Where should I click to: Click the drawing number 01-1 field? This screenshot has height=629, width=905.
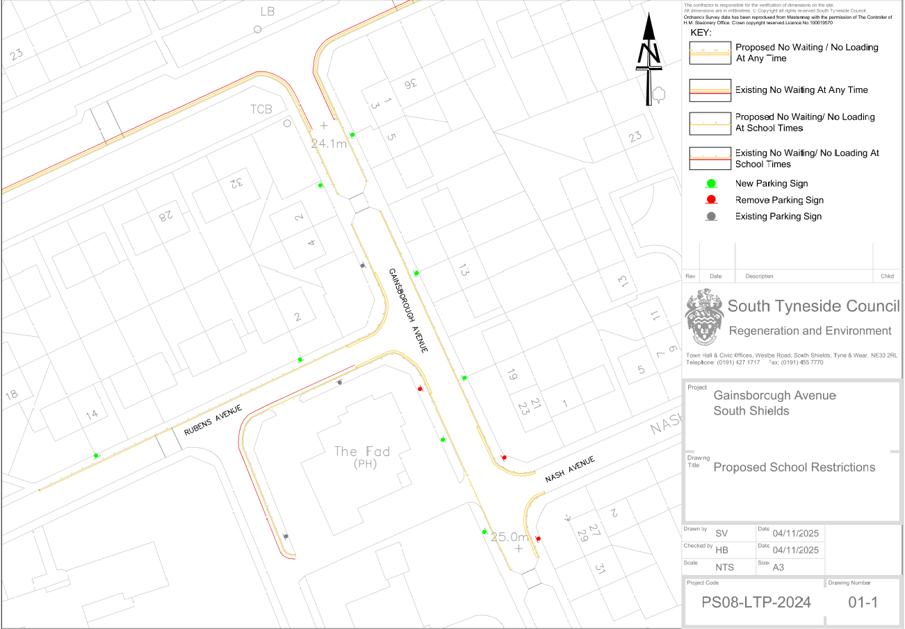pos(863,603)
